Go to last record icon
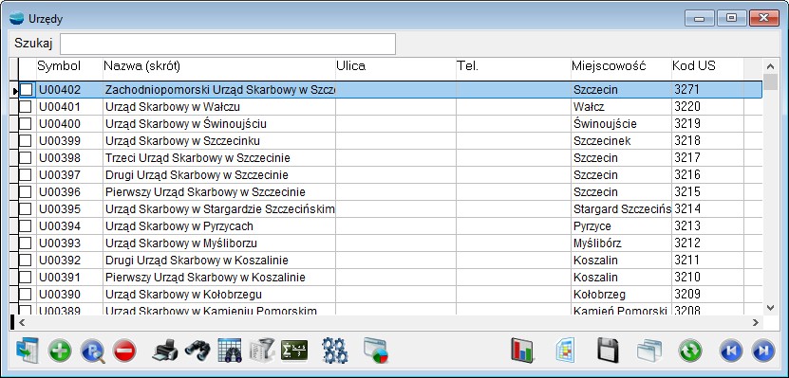Viewport: 789px width, 378px height. click(x=762, y=351)
